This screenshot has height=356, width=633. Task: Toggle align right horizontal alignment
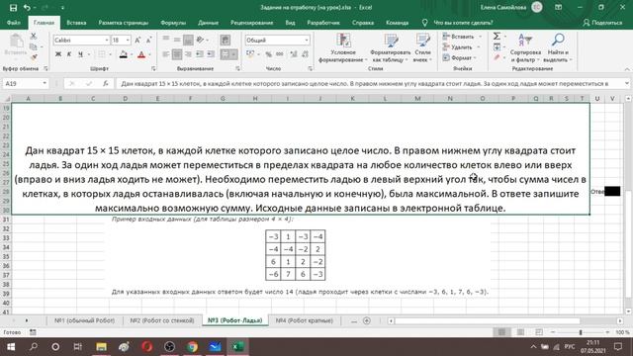click(x=188, y=54)
